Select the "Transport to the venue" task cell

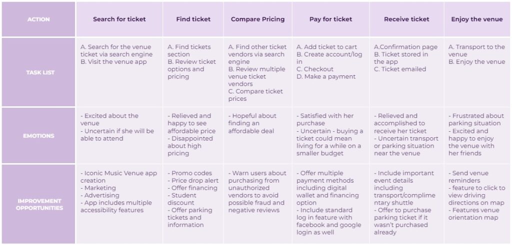(x=476, y=50)
